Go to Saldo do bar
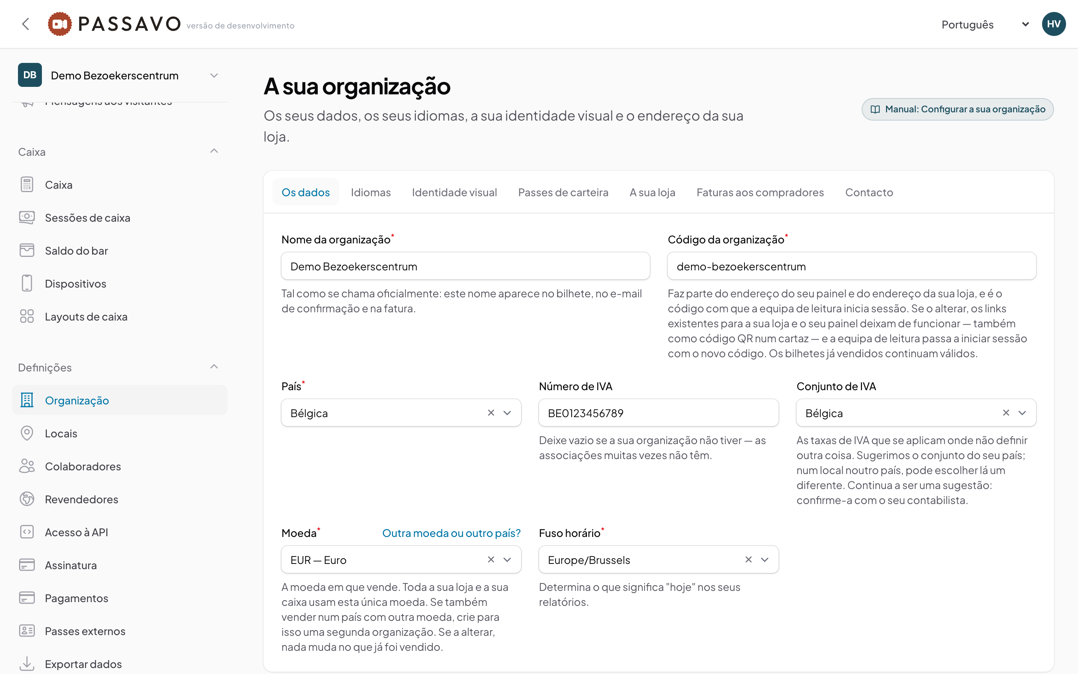1078x674 pixels. click(x=119, y=251)
